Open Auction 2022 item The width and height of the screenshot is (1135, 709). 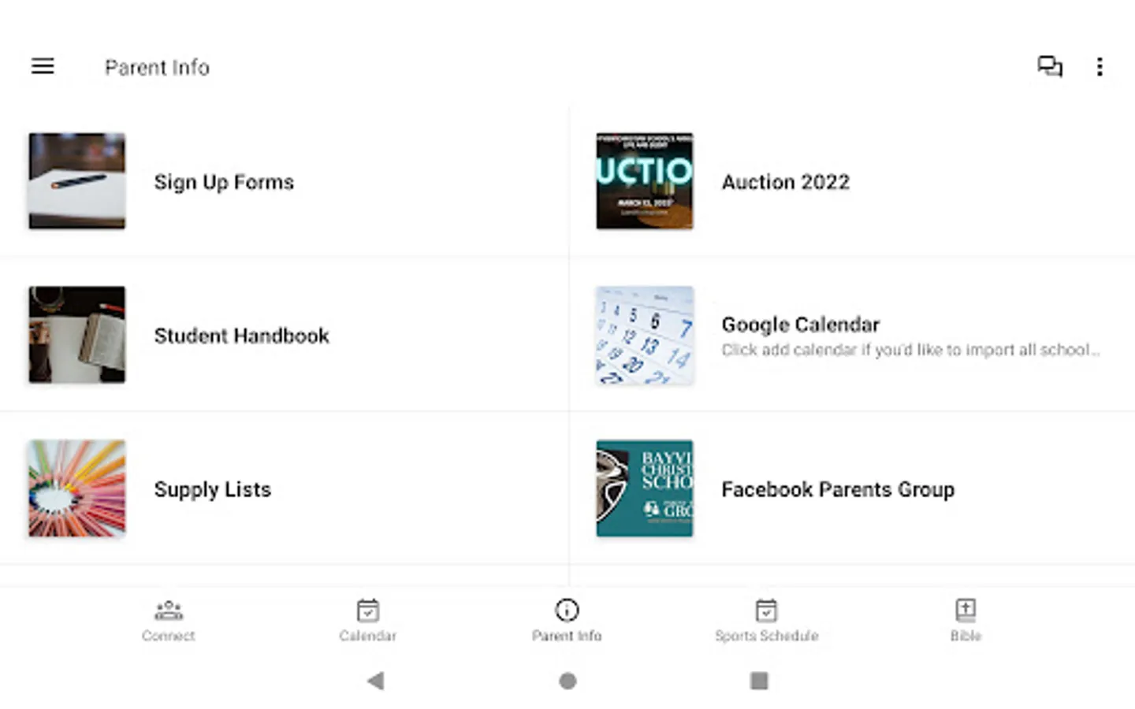click(786, 182)
